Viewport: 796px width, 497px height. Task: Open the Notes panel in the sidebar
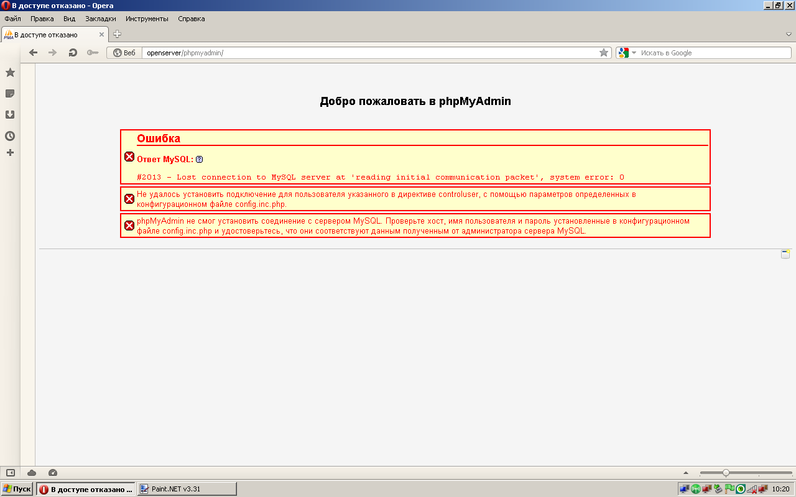10,94
